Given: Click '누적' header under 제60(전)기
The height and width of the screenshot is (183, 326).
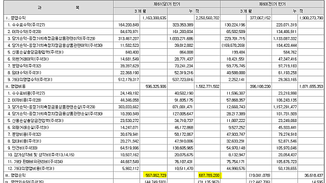Looking at the screenshot, I should pos(298,11).
